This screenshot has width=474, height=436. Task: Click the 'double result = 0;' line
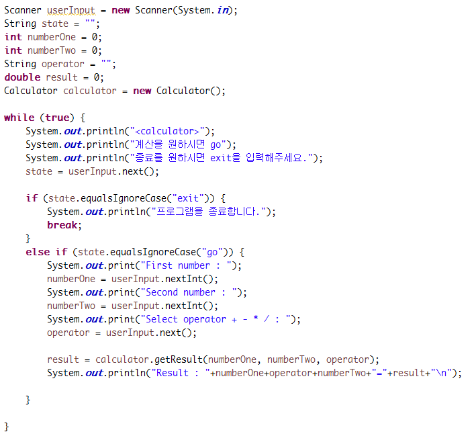pyautogui.click(x=54, y=77)
